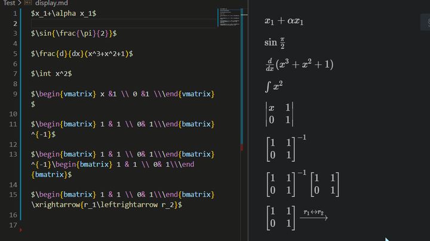Click the '$\int x^2$' code line
Screen dimensions: 430x241
click(x=51, y=74)
